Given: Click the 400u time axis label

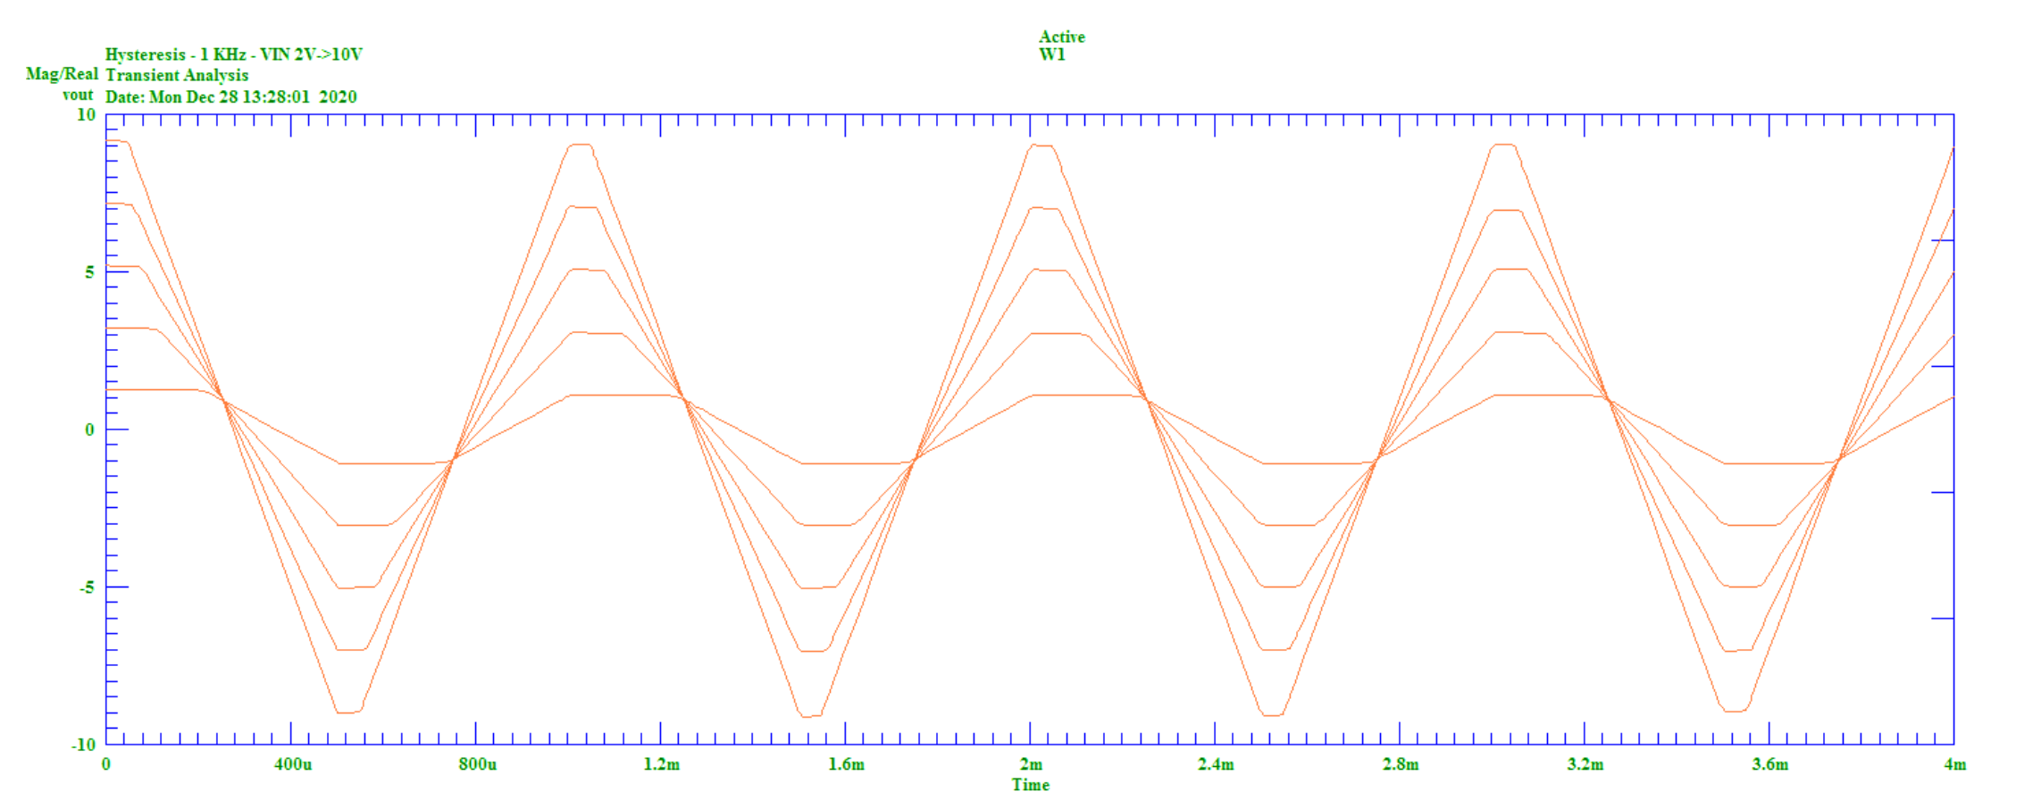Looking at the screenshot, I should [x=293, y=764].
